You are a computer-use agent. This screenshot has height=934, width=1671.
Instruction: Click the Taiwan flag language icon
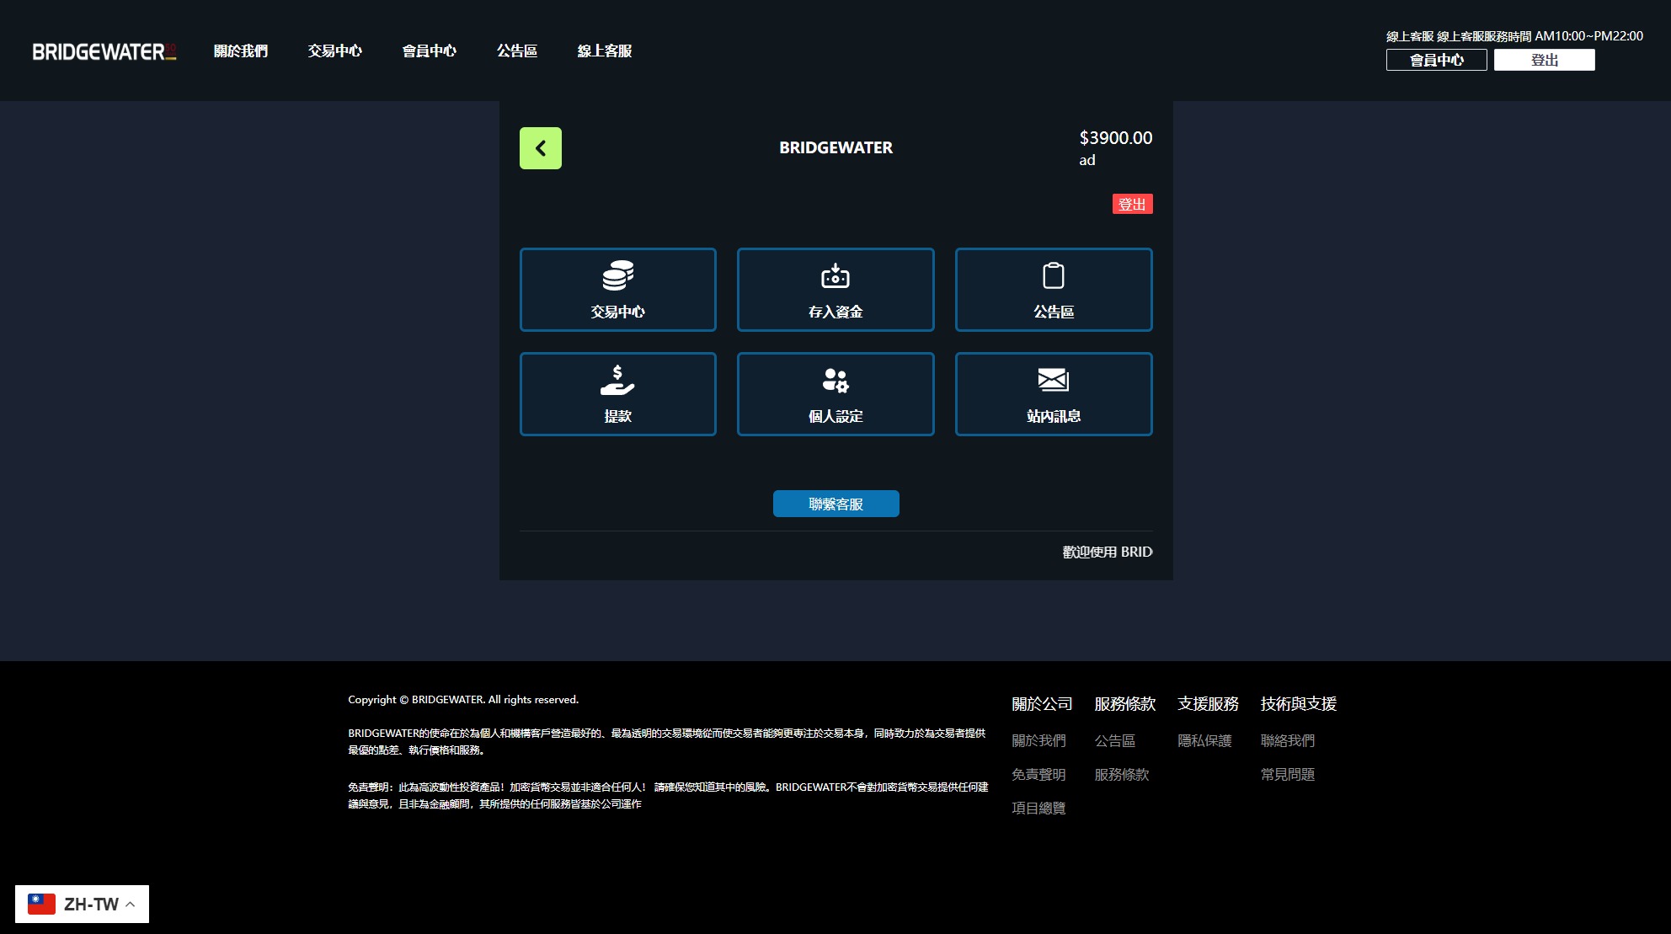click(x=40, y=903)
